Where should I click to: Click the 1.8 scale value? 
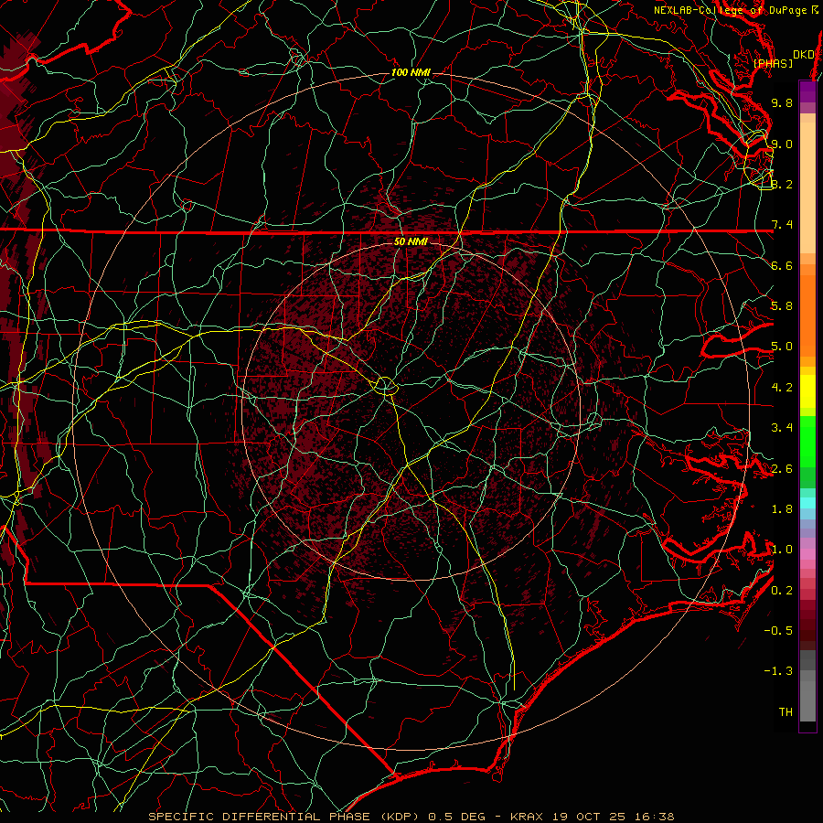[x=782, y=509]
